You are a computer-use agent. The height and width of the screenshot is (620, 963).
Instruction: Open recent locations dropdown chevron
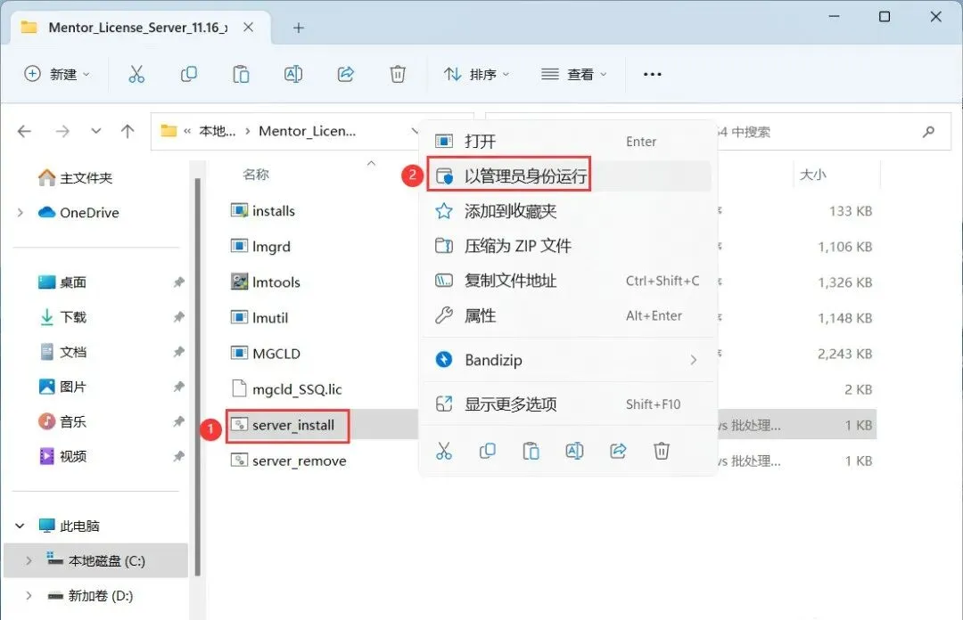95,131
